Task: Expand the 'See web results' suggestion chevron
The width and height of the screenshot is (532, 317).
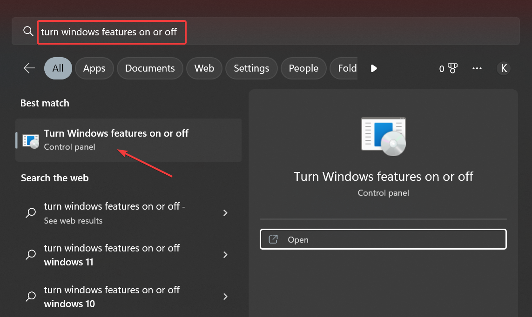Action: [225, 213]
